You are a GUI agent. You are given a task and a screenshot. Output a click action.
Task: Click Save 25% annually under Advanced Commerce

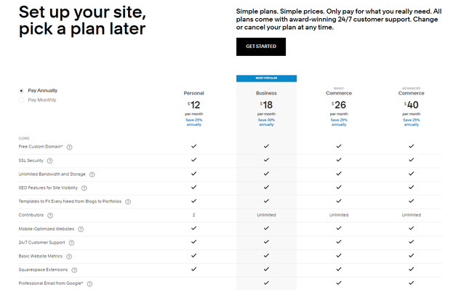tap(412, 122)
